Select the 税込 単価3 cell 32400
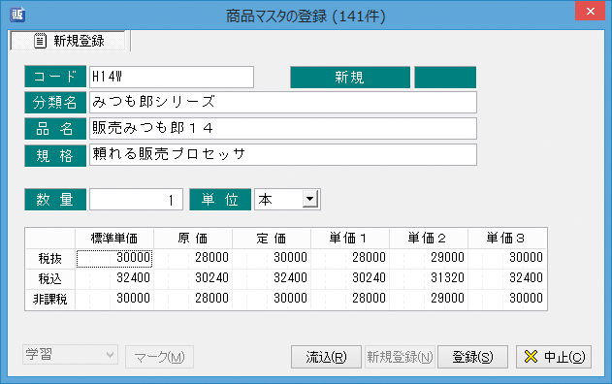The height and width of the screenshot is (384, 612). tap(507, 278)
